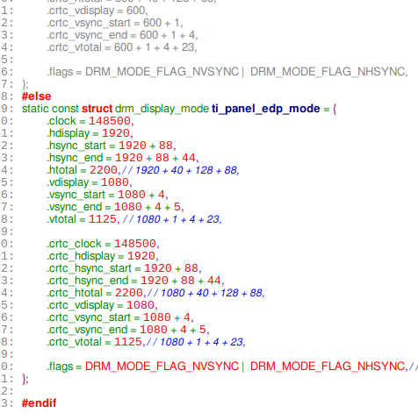Click the .vdisplay = 1080 line
This screenshot has height=413, width=418.
pyautogui.click(x=90, y=182)
